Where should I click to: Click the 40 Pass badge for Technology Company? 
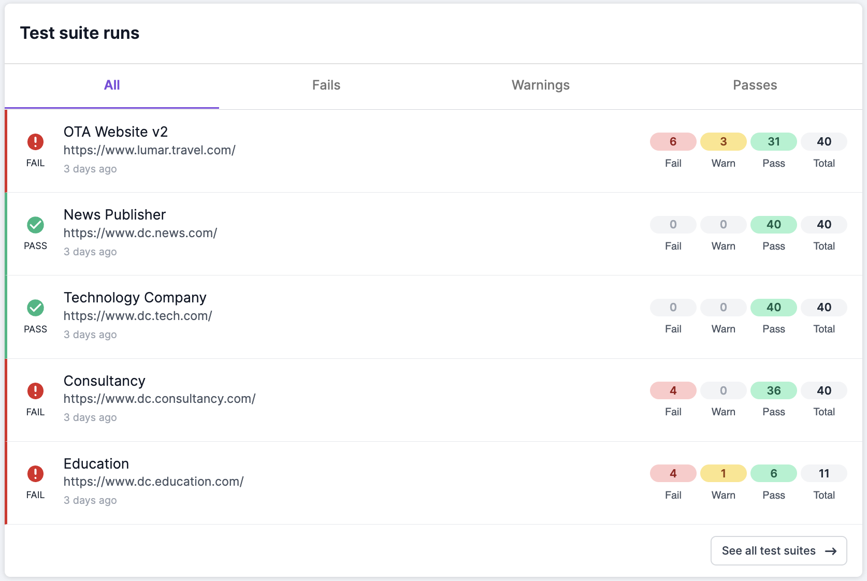pos(774,308)
